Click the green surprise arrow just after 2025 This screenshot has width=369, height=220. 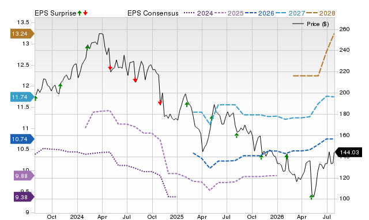(x=187, y=105)
